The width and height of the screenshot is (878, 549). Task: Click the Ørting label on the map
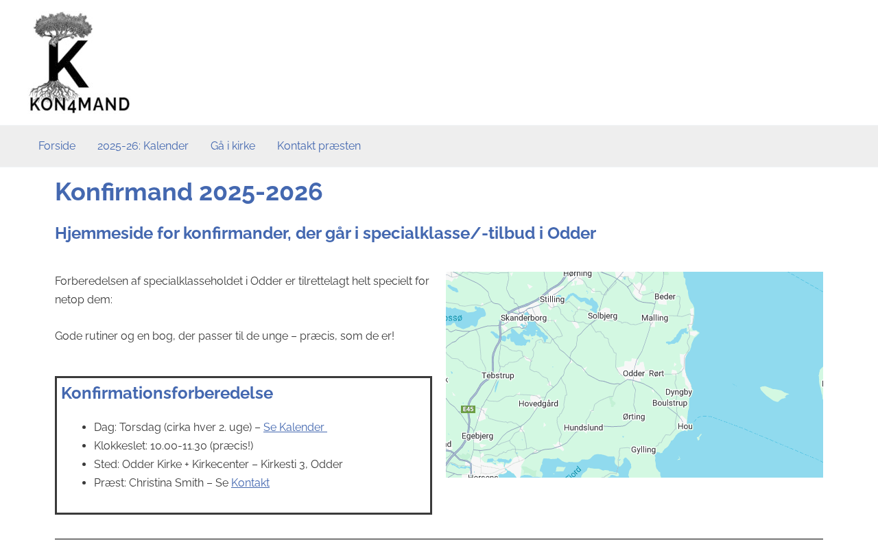coord(634,417)
